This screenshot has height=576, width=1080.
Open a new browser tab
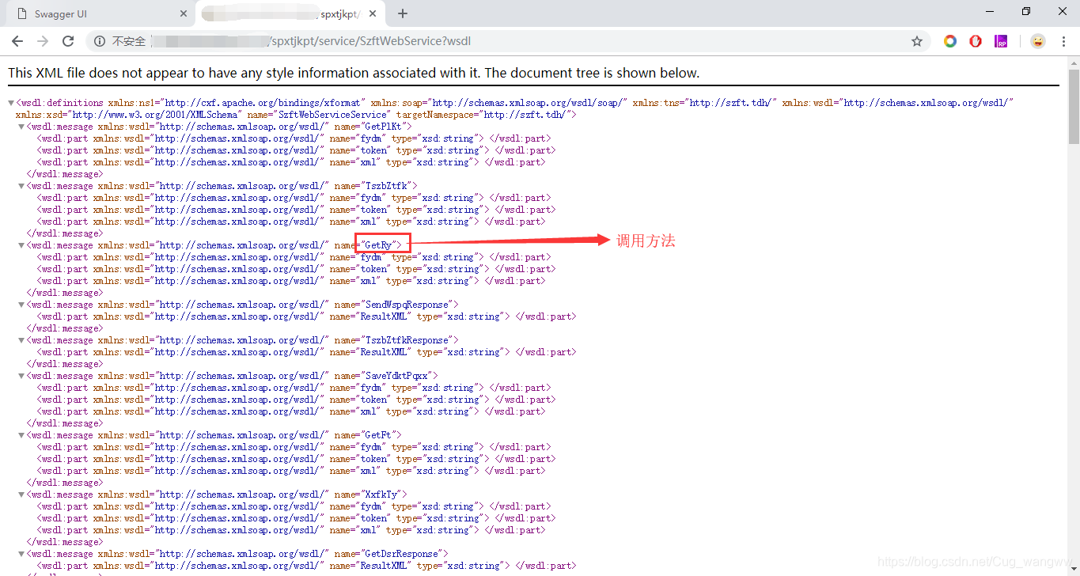(x=403, y=13)
